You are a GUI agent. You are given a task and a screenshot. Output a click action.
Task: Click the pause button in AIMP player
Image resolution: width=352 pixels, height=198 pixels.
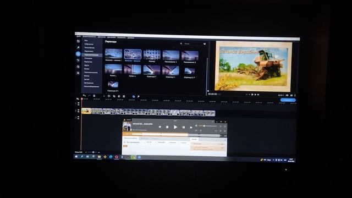point(183,127)
